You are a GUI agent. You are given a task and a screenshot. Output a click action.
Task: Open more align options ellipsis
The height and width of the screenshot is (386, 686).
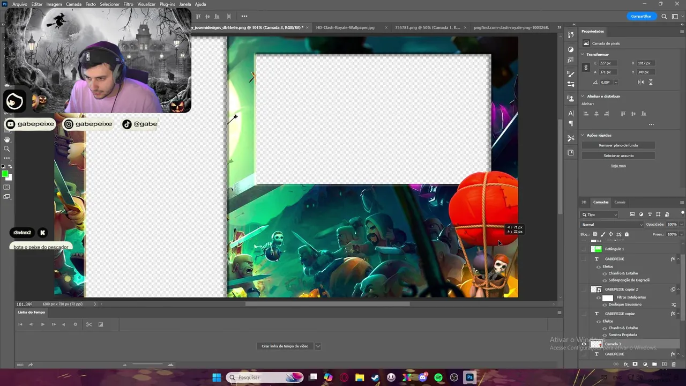(x=651, y=124)
